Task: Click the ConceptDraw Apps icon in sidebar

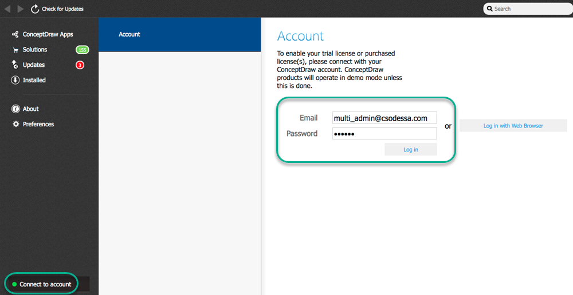Action: [15, 34]
